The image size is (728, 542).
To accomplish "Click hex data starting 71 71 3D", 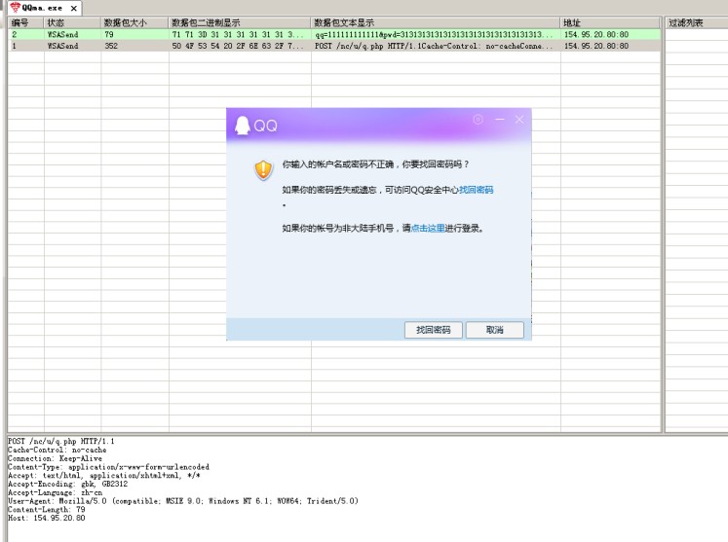I will point(238,34).
